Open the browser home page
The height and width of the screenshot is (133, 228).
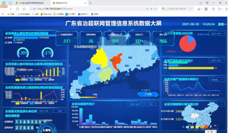point(24,9)
